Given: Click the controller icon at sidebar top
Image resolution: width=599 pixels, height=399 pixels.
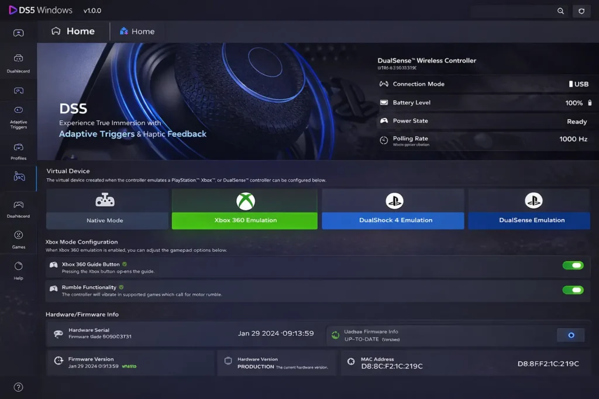Looking at the screenshot, I should point(18,33).
